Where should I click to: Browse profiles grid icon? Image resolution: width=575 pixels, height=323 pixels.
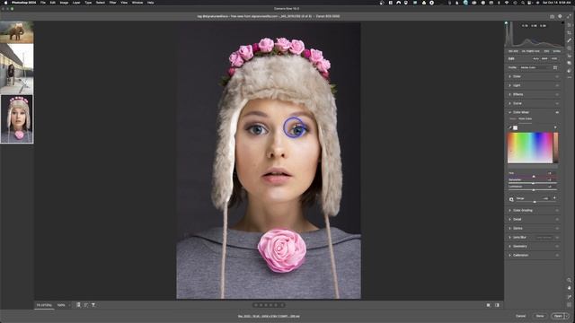pos(555,68)
